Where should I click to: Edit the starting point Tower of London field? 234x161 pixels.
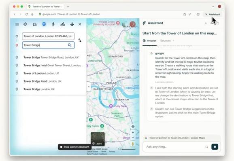[x=48, y=36]
